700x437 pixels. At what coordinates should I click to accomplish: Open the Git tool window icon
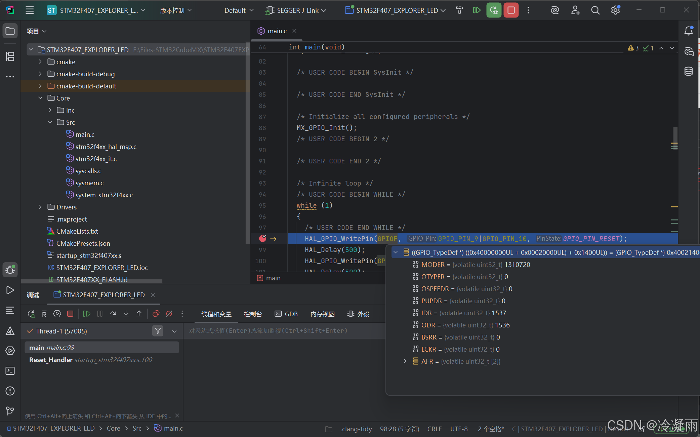(x=10, y=411)
